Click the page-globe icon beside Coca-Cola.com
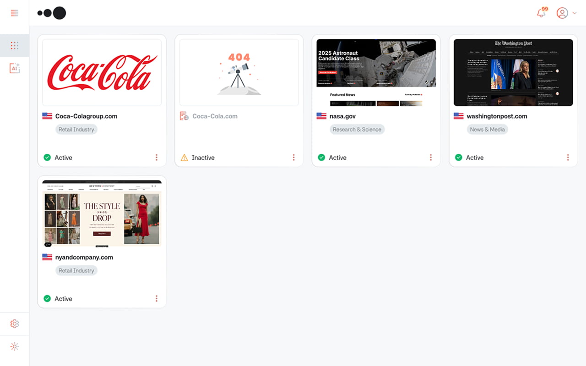 pyautogui.click(x=184, y=116)
